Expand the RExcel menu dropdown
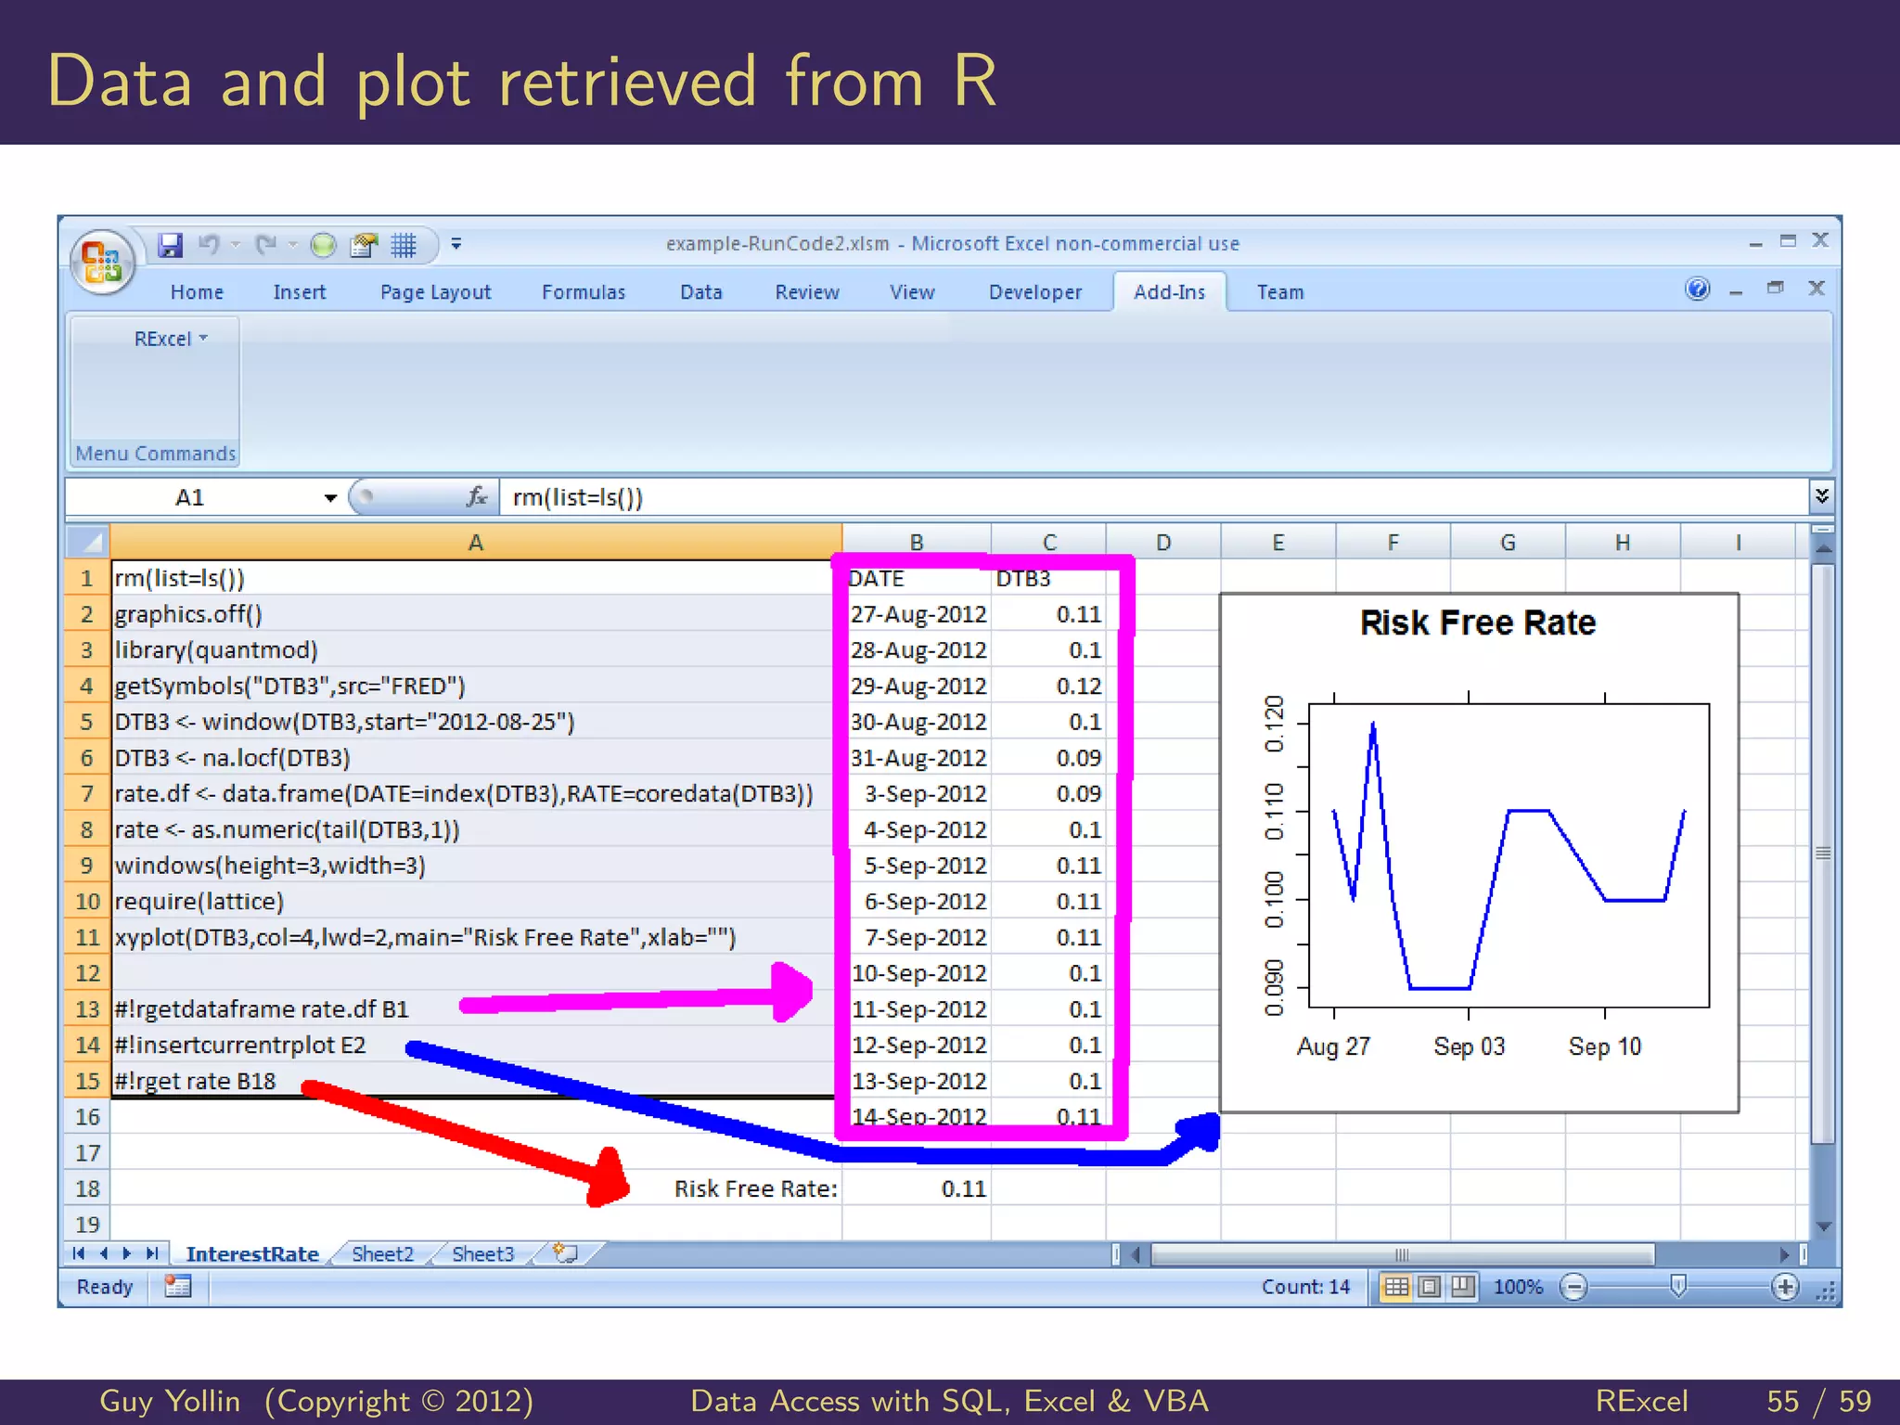The width and height of the screenshot is (1900, 1425). pyautogui.click(x=171, y=340)
